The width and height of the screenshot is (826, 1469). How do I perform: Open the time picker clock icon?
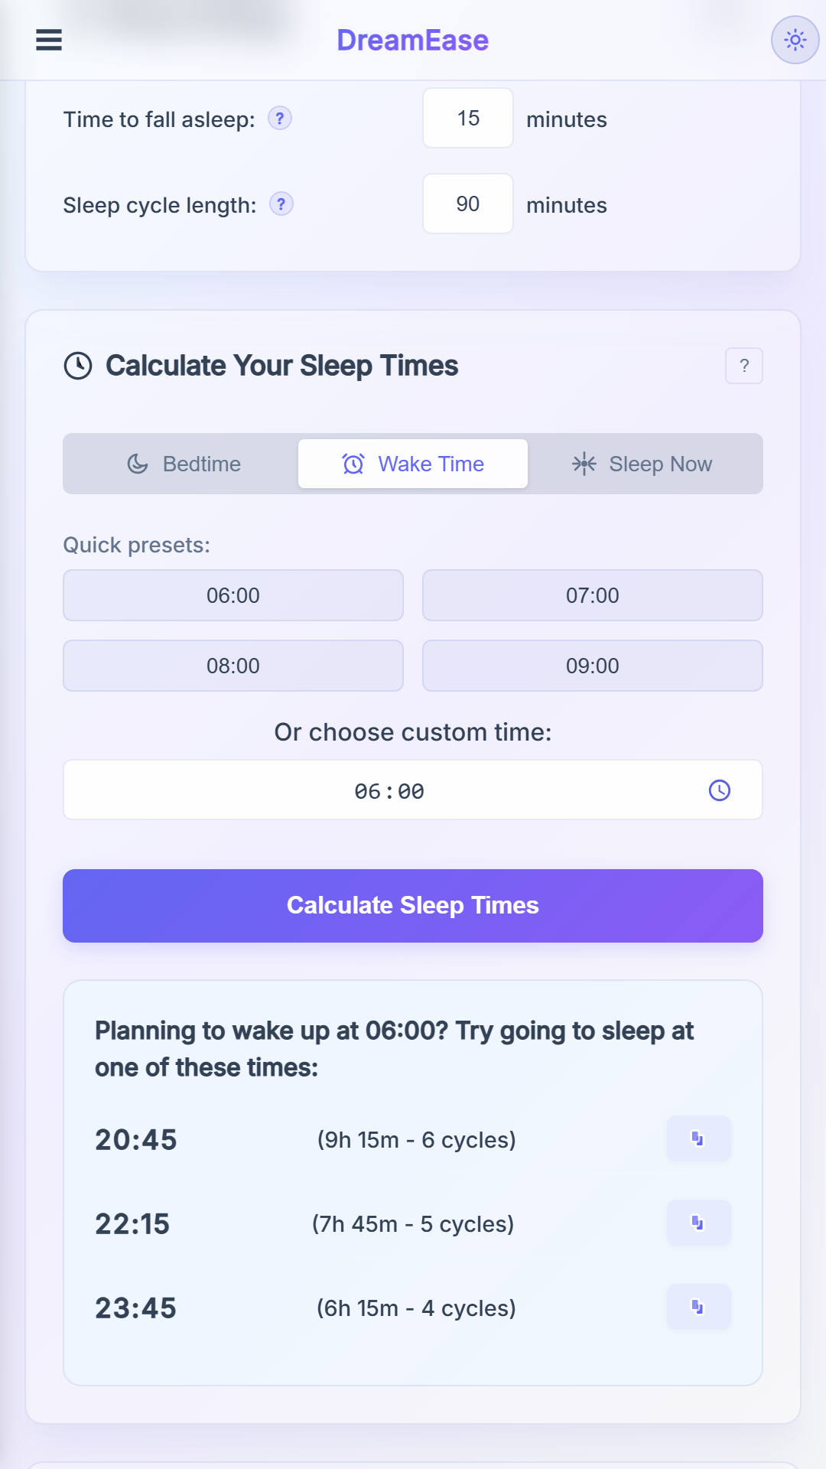pos(720,790)
